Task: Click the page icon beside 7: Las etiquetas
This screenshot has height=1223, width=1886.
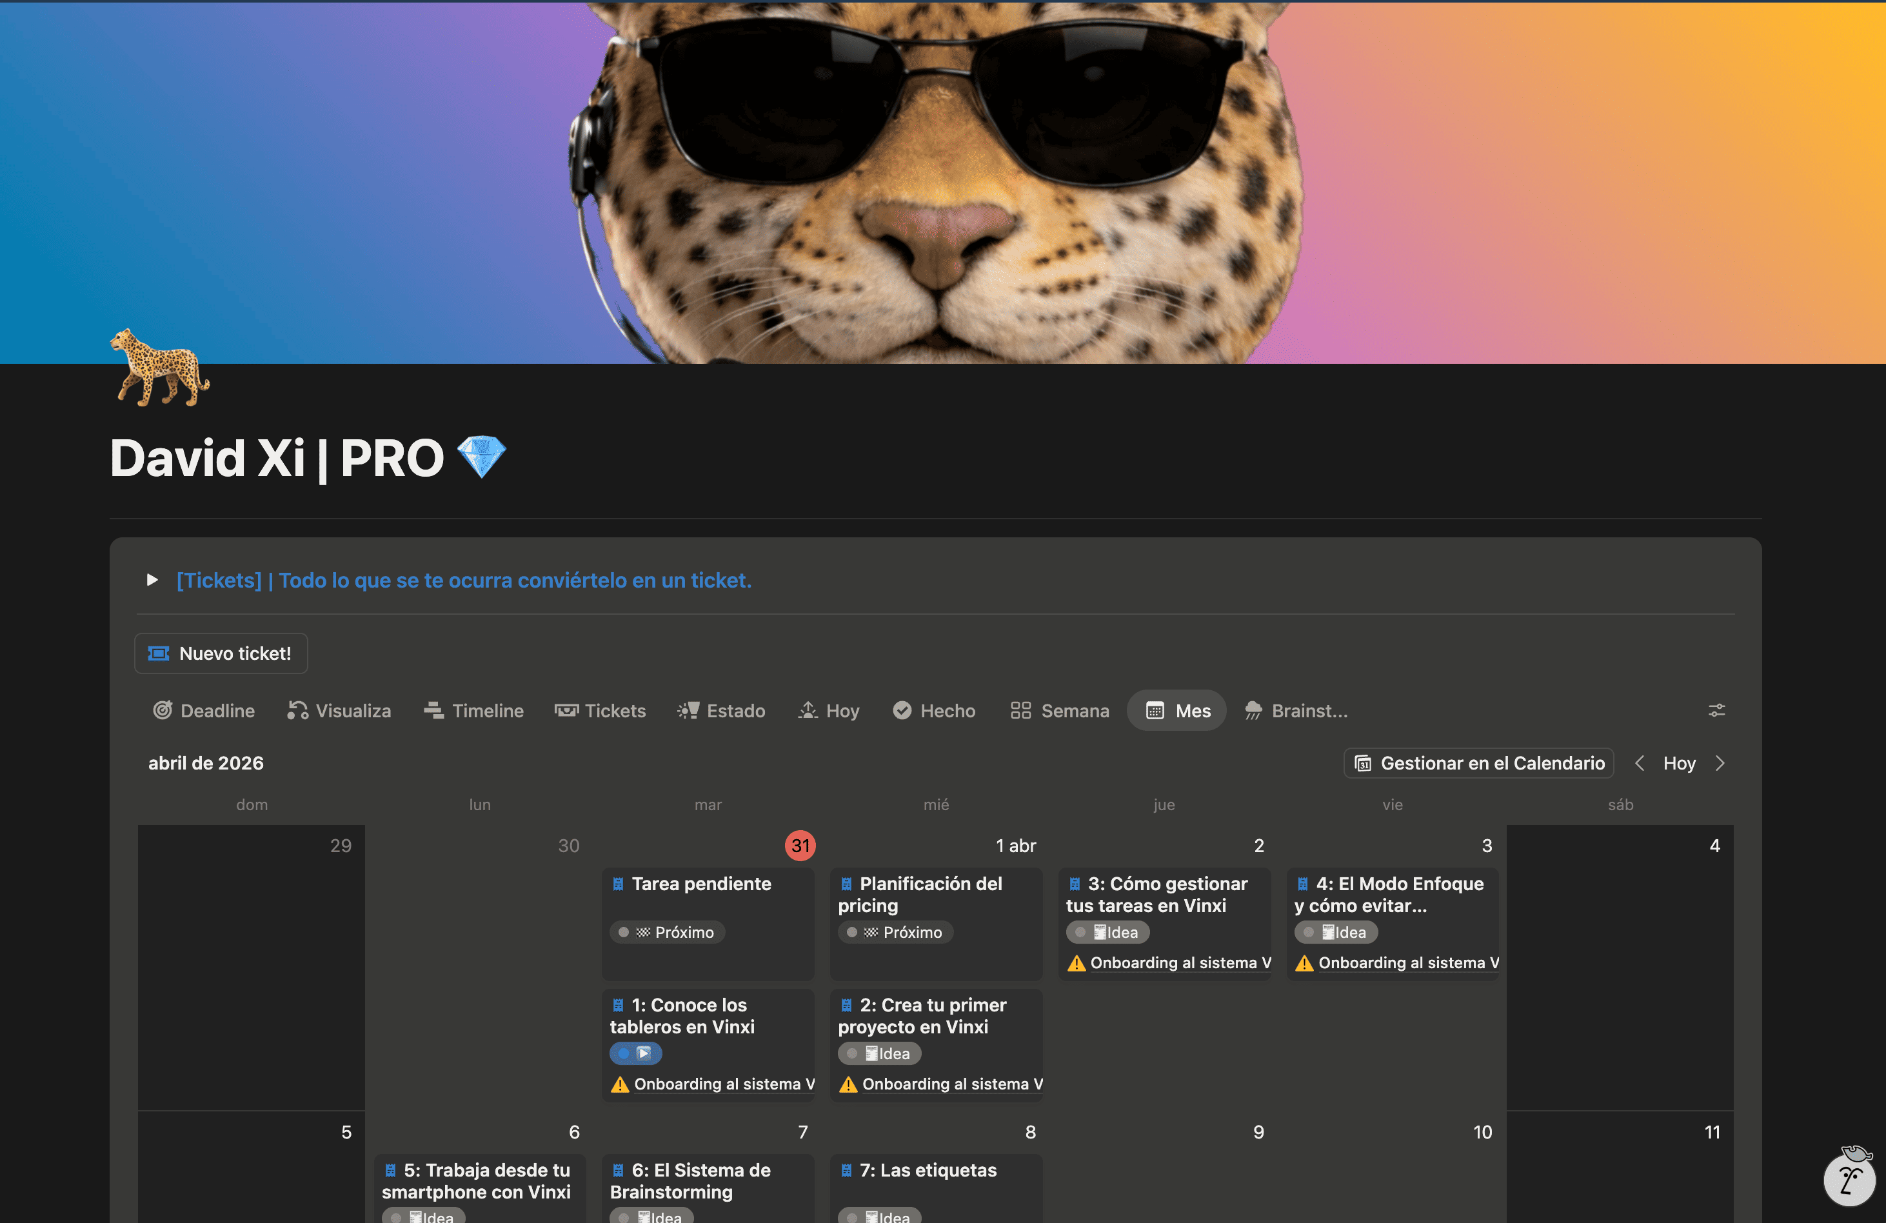Action: (x=846, y=1170)
